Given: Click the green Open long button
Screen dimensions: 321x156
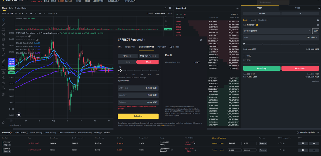Looking at the screenshot, I should (261, 68).
